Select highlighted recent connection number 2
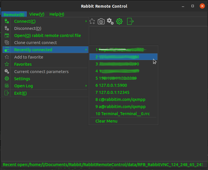Image resolution: width=208 pixels, height=170 pixels. point(123,57)
